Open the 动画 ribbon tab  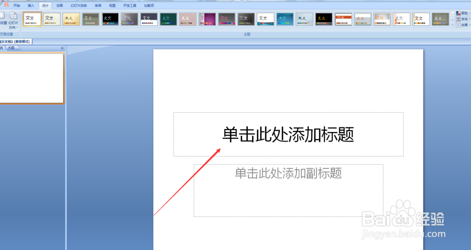pyautogui.click(x=60, y=6)
